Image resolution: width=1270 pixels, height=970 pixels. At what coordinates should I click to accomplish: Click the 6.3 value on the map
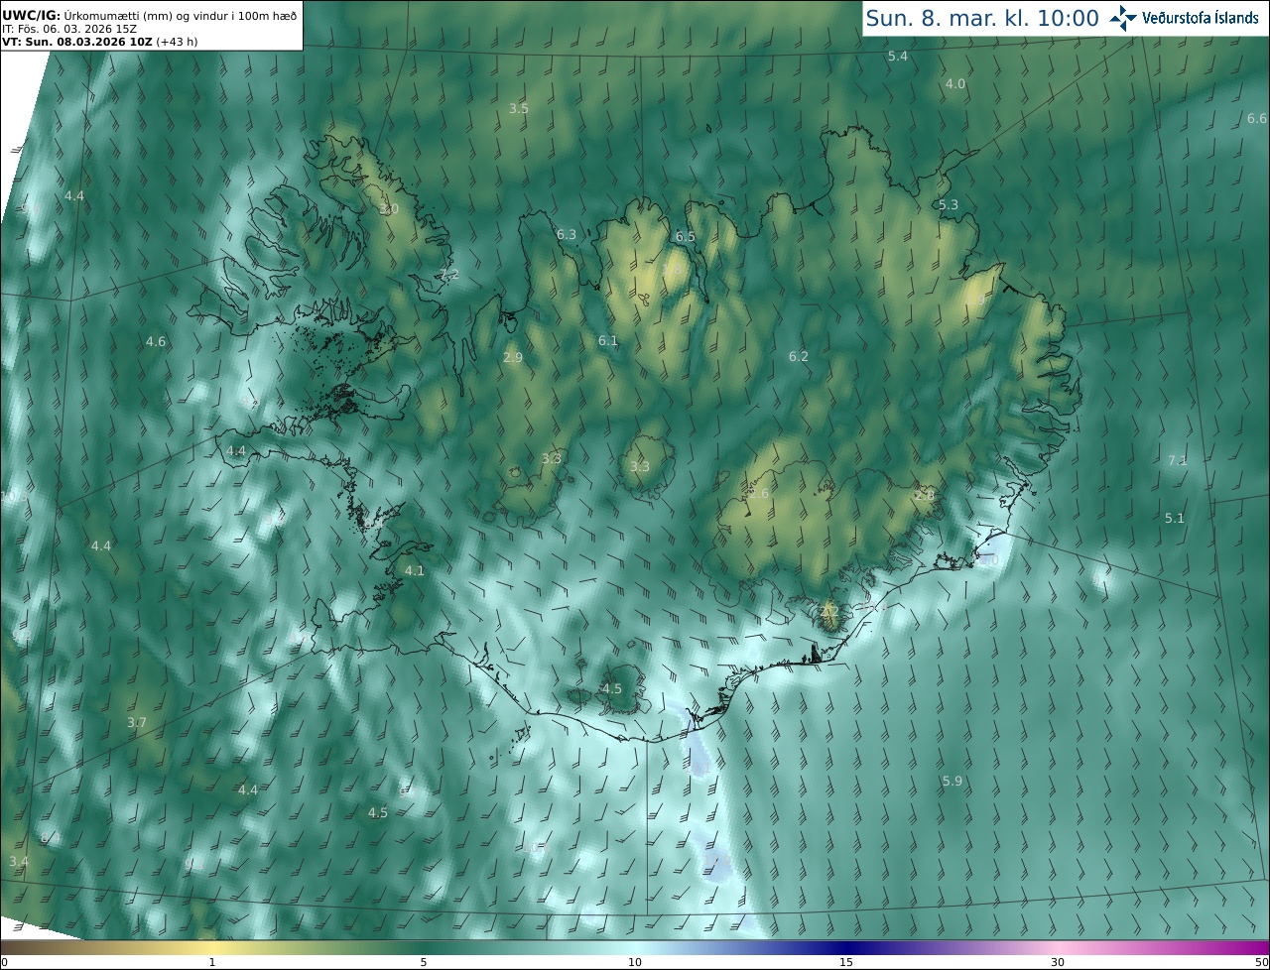pyautogui.click(x=567, y=235)
